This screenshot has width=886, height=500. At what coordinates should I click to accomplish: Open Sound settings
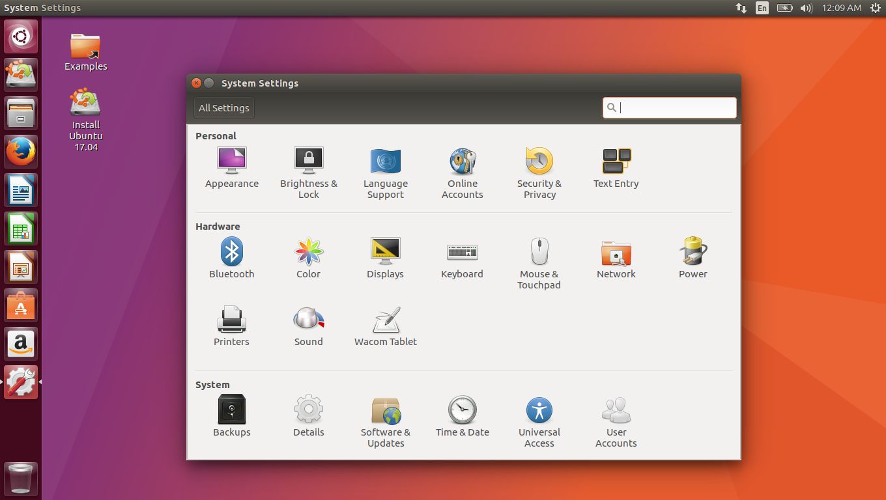pyautogui.click(x=309, y=326)
